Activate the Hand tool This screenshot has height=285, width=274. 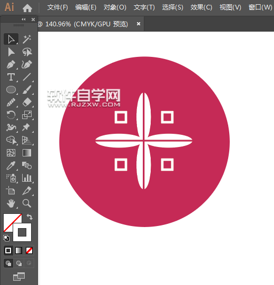(11, 203)
